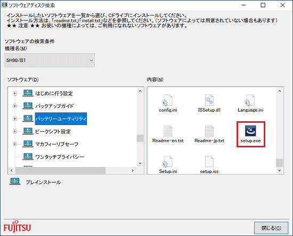The height and width of the screenshot is (236, 293).
Task: Click the 内容(N) label
Action: (x=155, y=80)
